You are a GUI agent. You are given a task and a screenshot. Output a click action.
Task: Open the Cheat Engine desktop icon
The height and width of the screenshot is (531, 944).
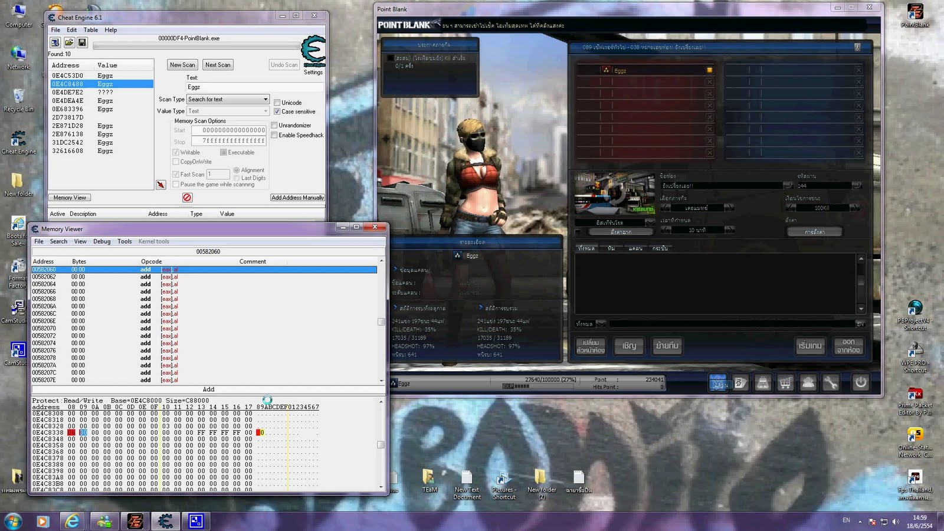(x=18, y=142)
